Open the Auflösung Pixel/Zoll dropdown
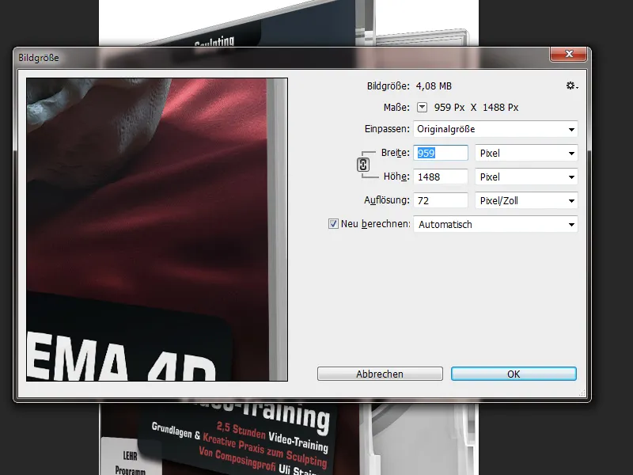 [526, 200]
